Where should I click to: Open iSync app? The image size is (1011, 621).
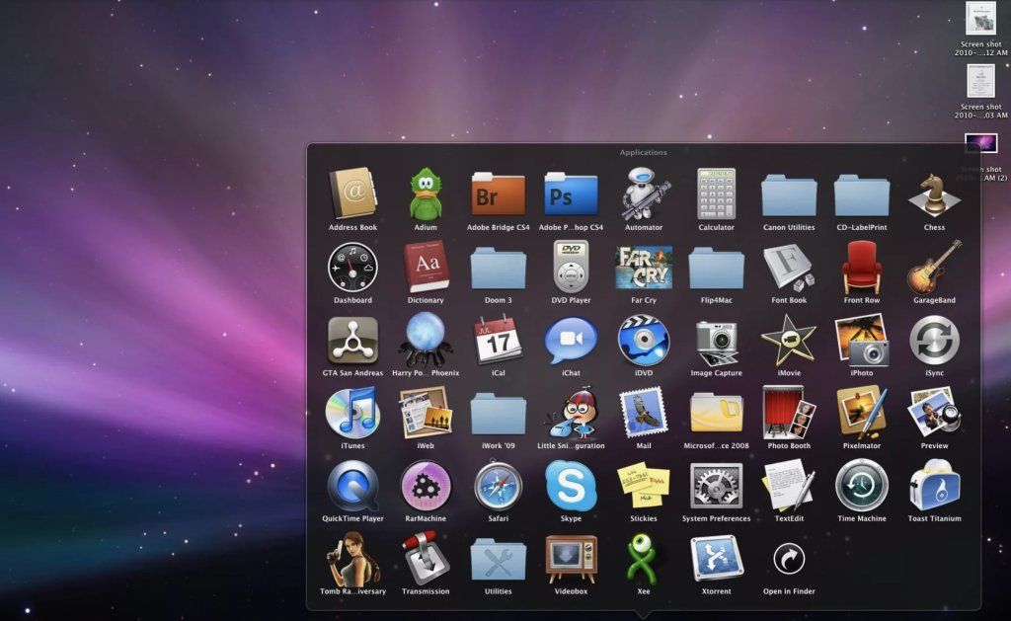pos(934,340)
